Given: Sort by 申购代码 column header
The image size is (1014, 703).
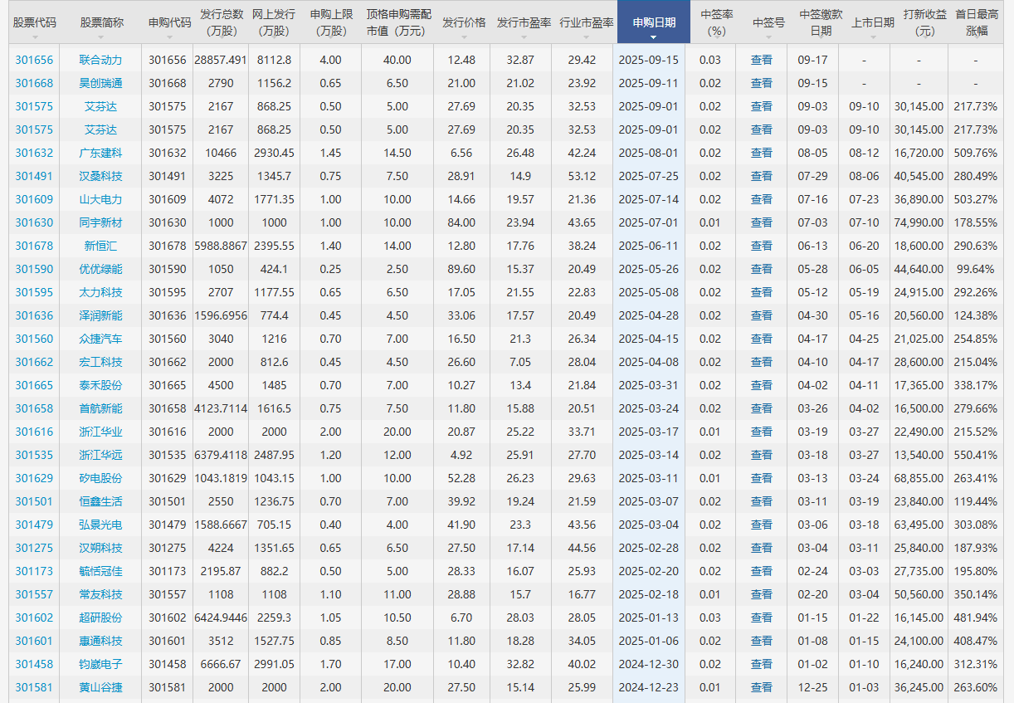Looking at the screenshot, I should click(169, 22).
